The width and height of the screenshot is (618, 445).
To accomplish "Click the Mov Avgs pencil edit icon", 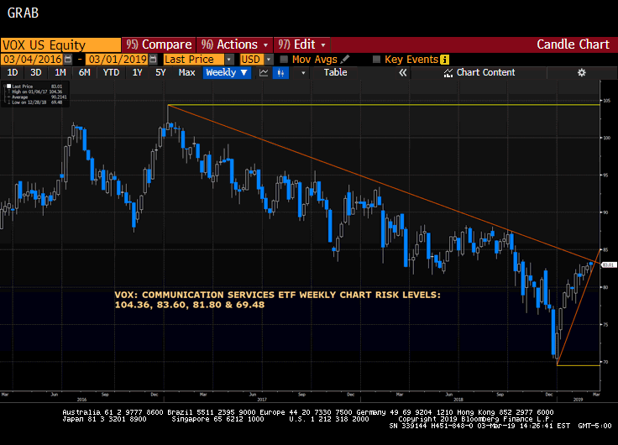I will pyautogui.click(x=345, y=59).
